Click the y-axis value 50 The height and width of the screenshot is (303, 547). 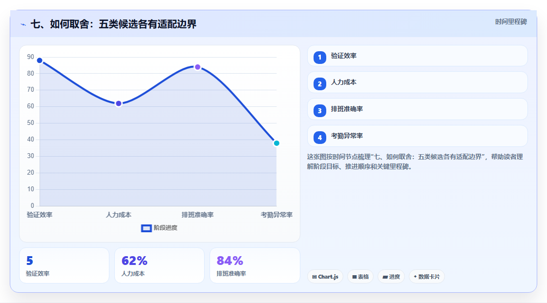coord(31,123)
